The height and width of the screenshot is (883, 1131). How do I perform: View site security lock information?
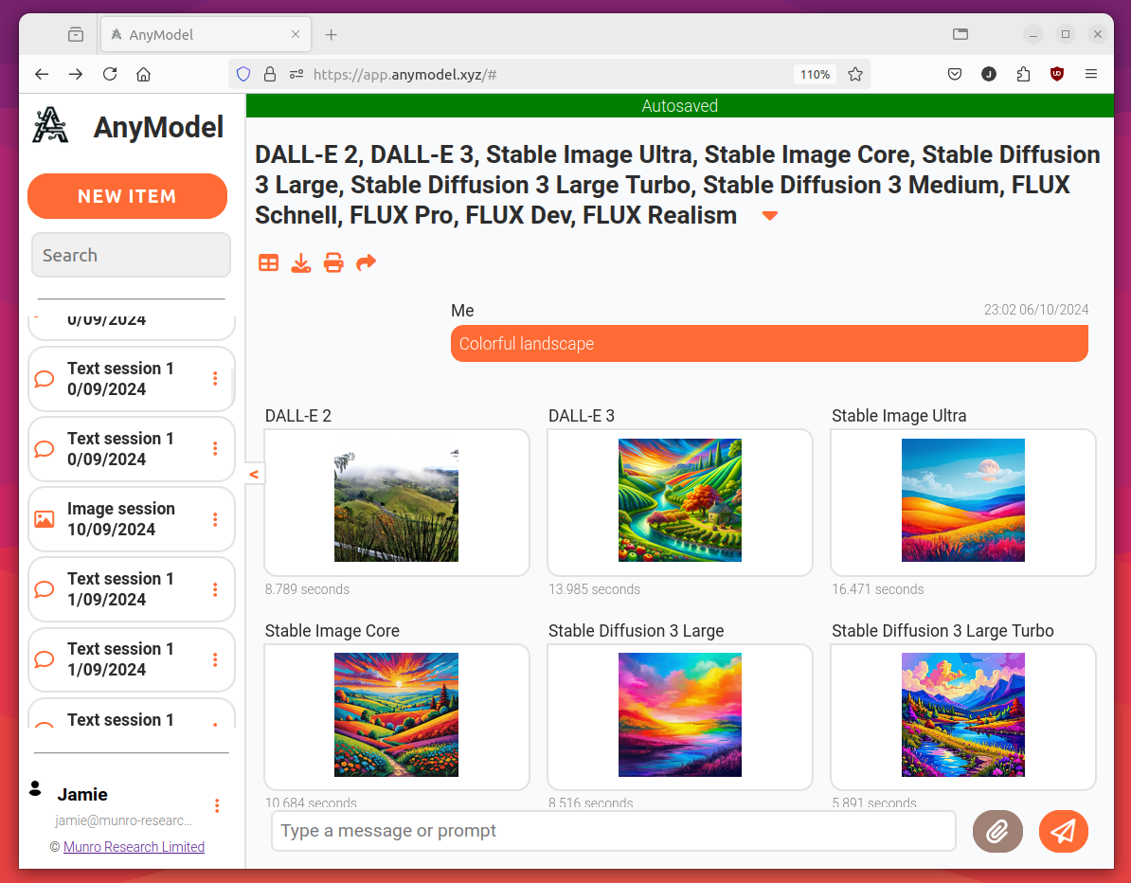270,74
